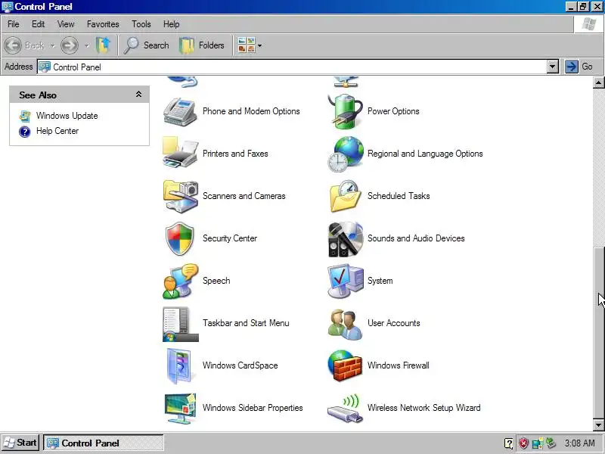Click the vertical scrollbar thumb
Image resolution: width=605 pixels, height=454 pixels.
point(598,332)
